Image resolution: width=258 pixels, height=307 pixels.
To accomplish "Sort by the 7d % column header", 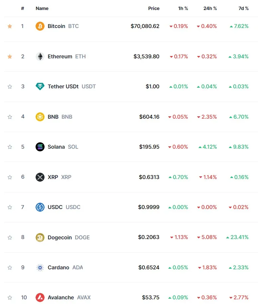I will (243, 8).
